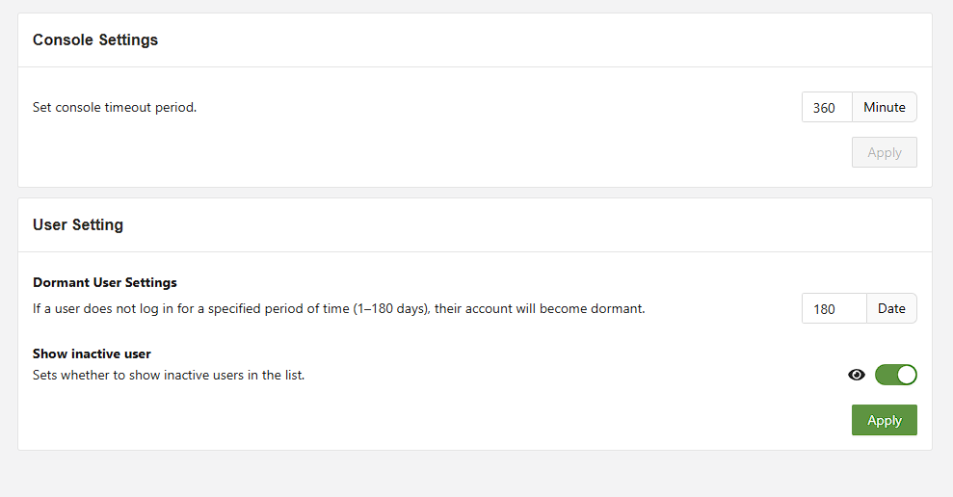Click the Show inactive user label
The image size is (953, 497).
coord(92,353)
